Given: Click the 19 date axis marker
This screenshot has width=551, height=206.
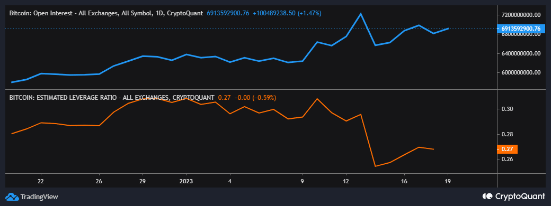Looking at the screenshot, I should point(448,181).
